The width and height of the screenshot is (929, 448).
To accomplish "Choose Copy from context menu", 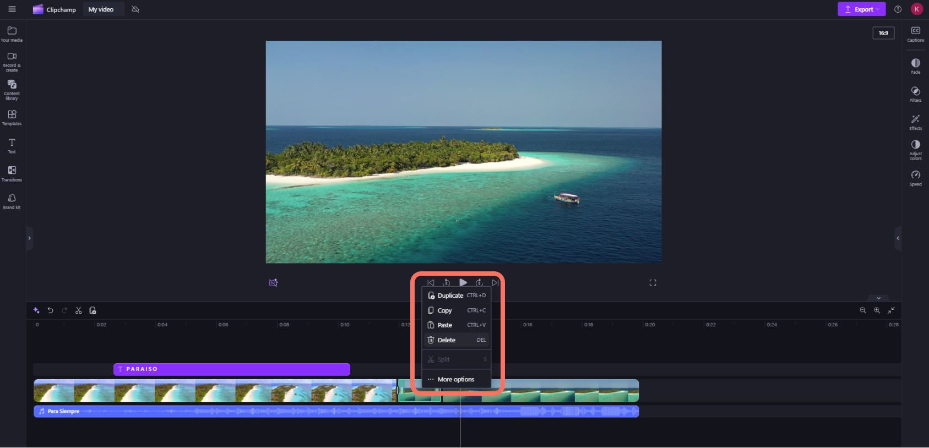I will click(457, 310).
